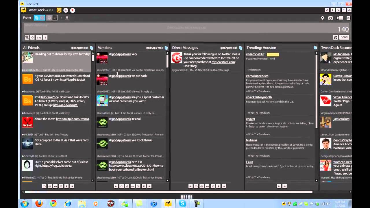Screen dimensions: 370x208
Task: Send the tweet with Send button
Action: pyautogui.click(x=344, y=37)
